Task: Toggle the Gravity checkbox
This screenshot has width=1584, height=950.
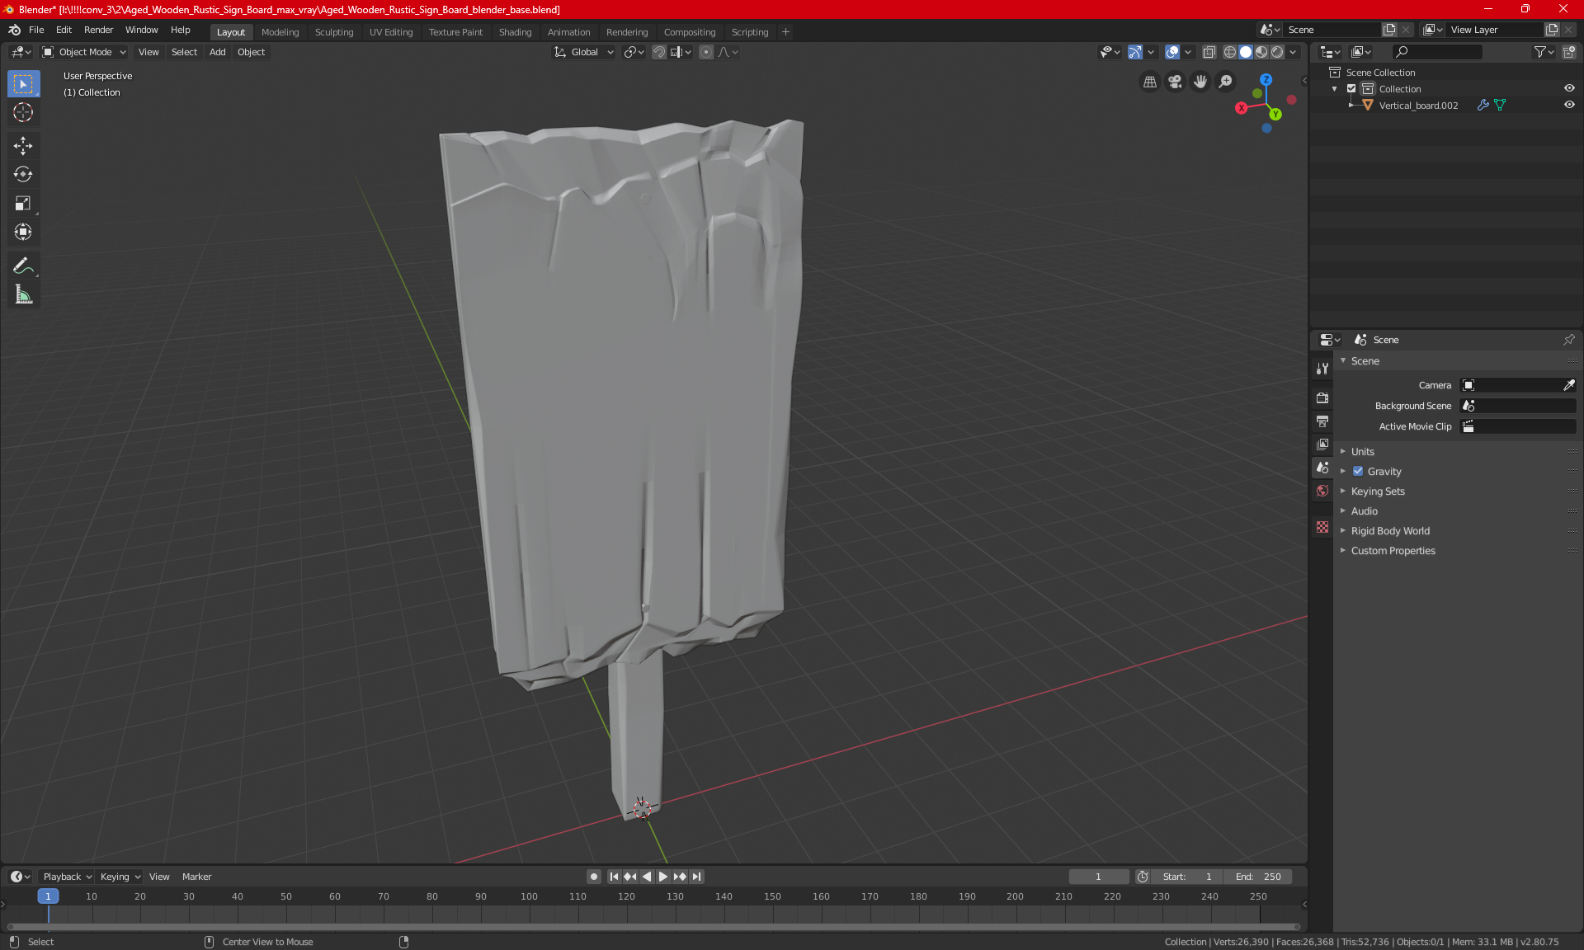Action: point(1358,472)
